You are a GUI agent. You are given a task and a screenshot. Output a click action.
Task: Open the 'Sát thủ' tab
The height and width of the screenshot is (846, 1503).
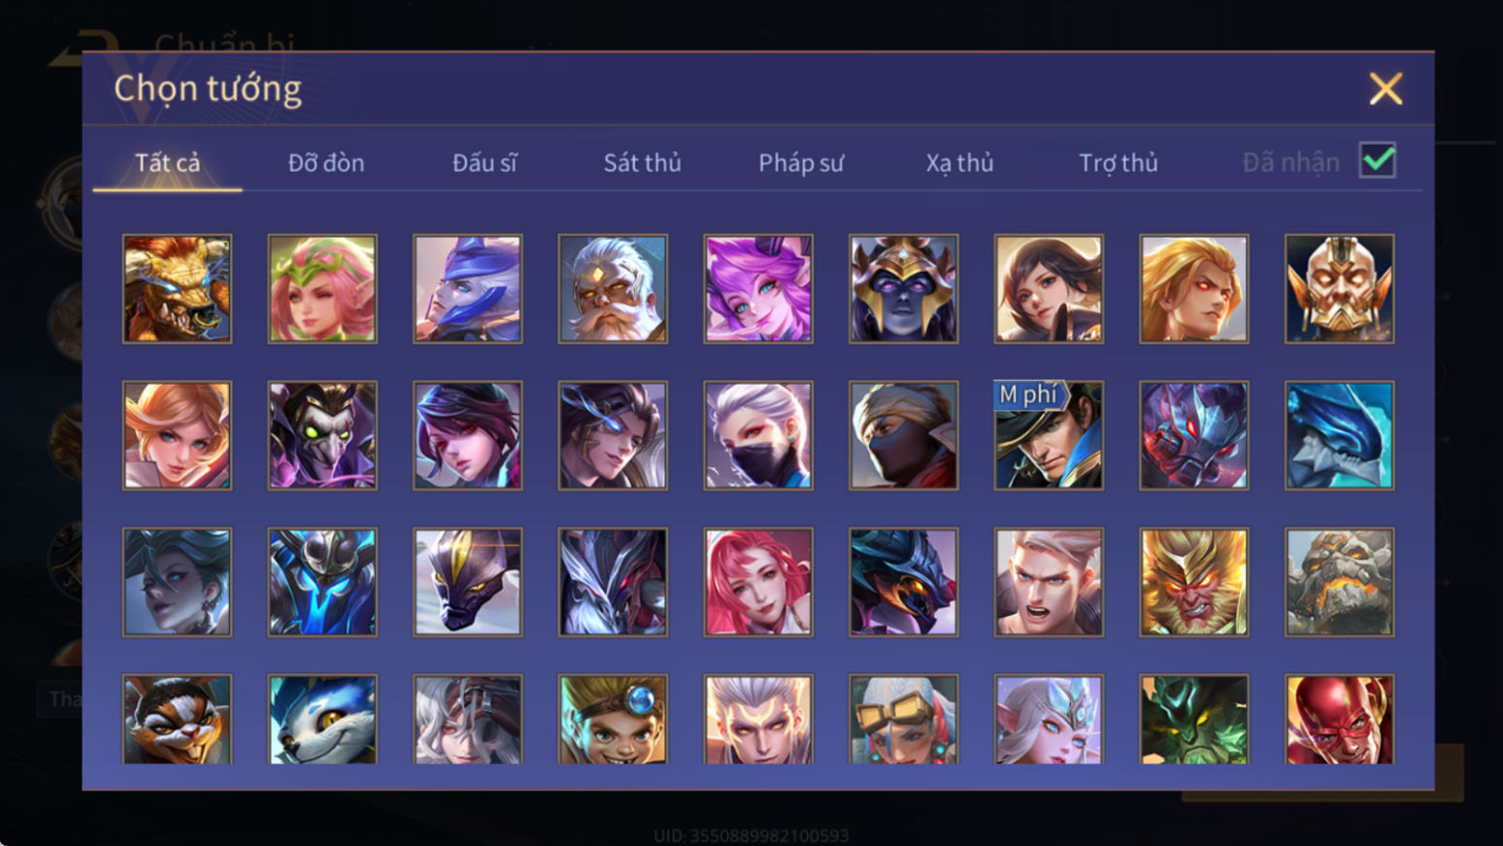point(642,162)
